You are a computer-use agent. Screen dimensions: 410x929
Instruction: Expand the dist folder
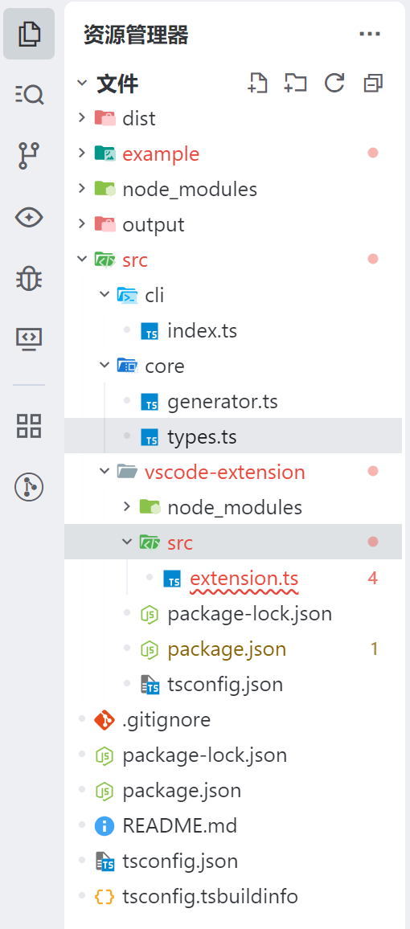pyautogui.click(x=233, y=118)
